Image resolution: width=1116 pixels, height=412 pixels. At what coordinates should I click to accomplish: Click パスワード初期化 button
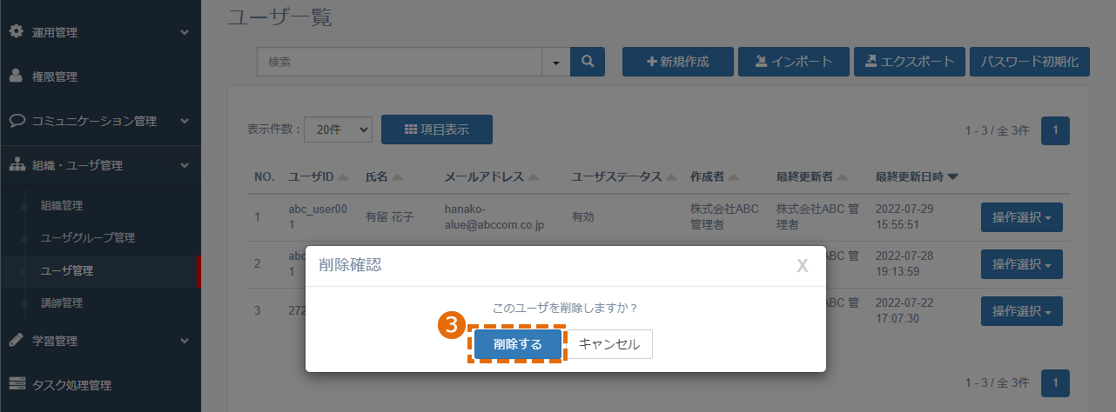click(1029, 62)
